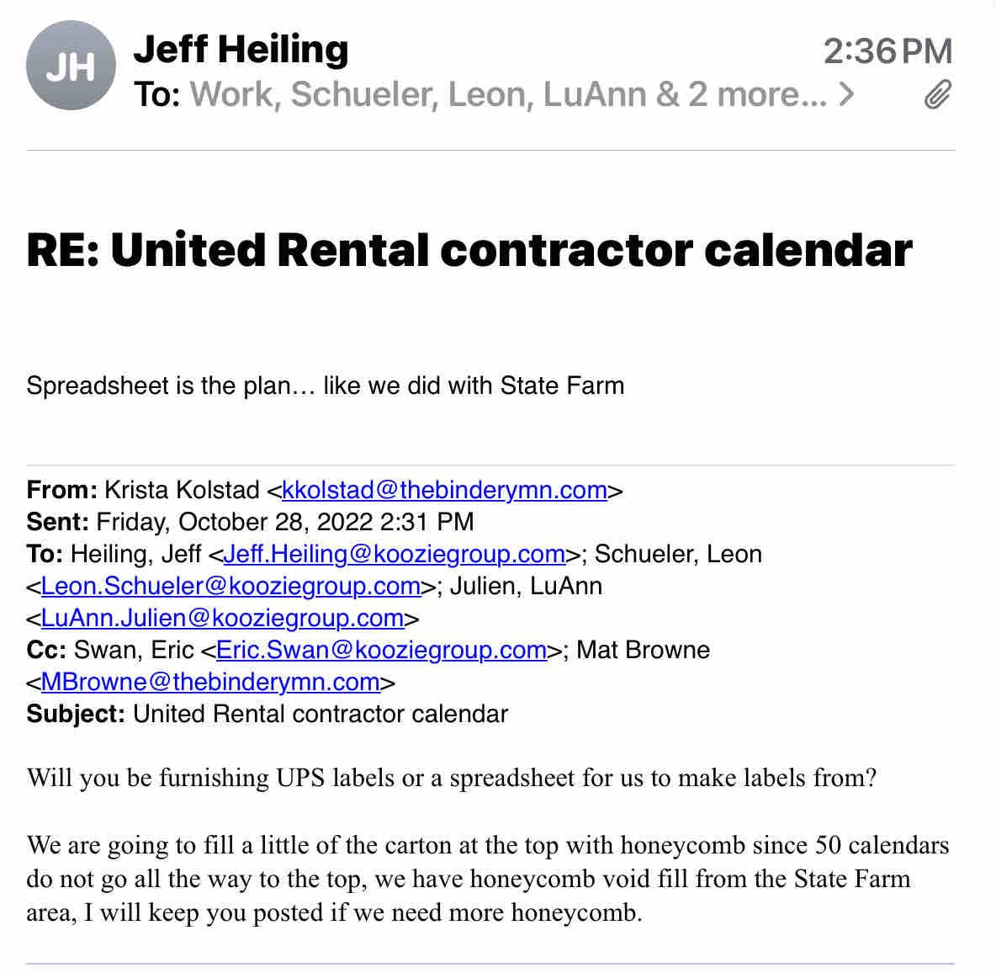Open the paperclip attachment icon
The width and height of the screenshot is (996, 973).
tap(937, 95)
